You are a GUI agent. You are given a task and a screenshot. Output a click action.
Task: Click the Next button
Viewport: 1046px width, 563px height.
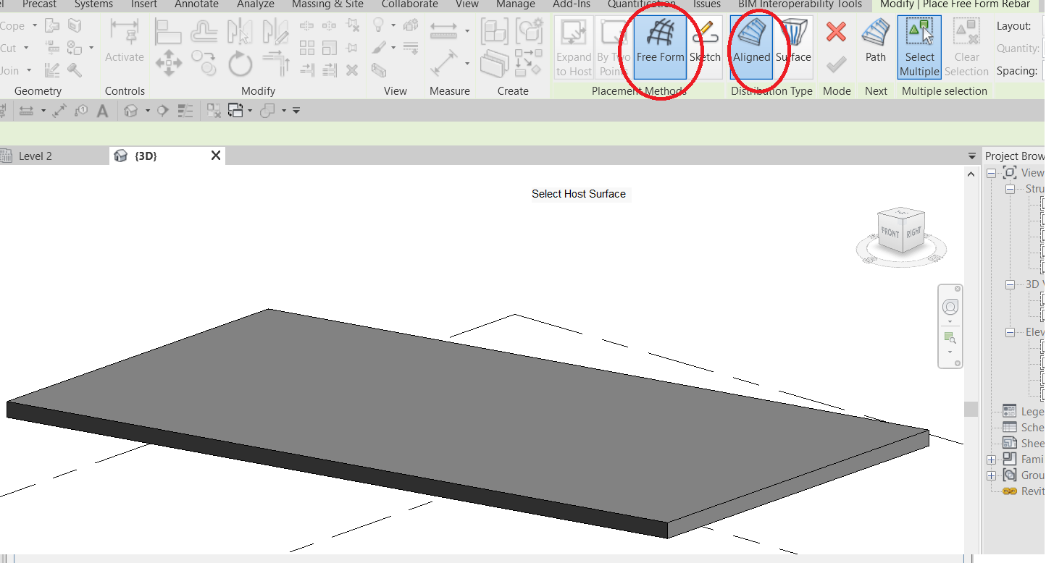pos(876,91)
